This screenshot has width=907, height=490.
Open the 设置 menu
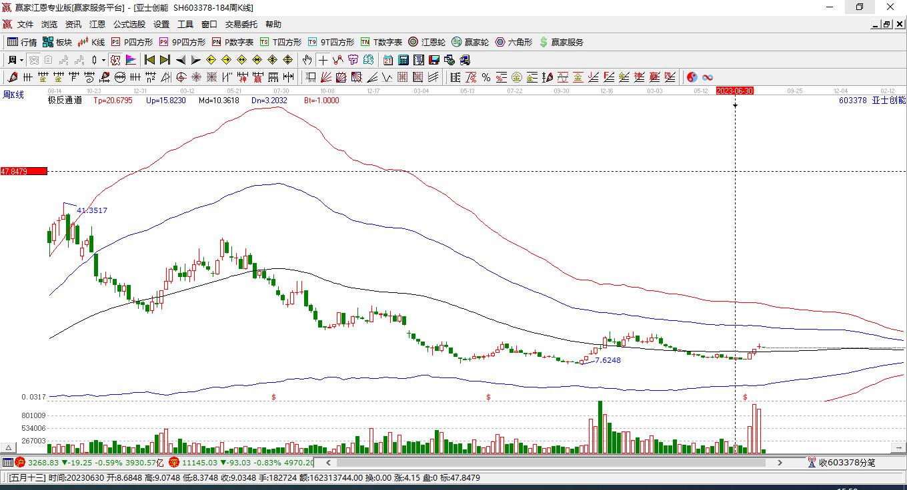(161, 25)
